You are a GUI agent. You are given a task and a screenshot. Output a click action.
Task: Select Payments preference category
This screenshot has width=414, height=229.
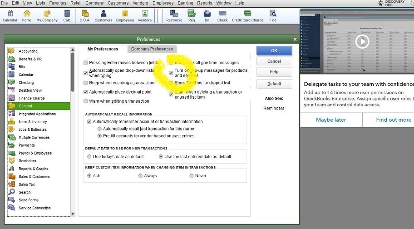[x=39, y=145]
